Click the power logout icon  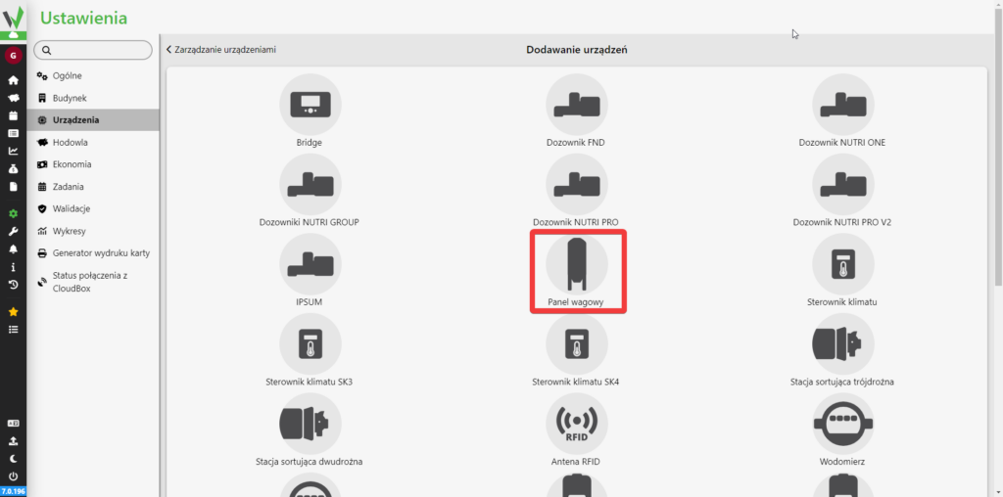click(13, 475)
